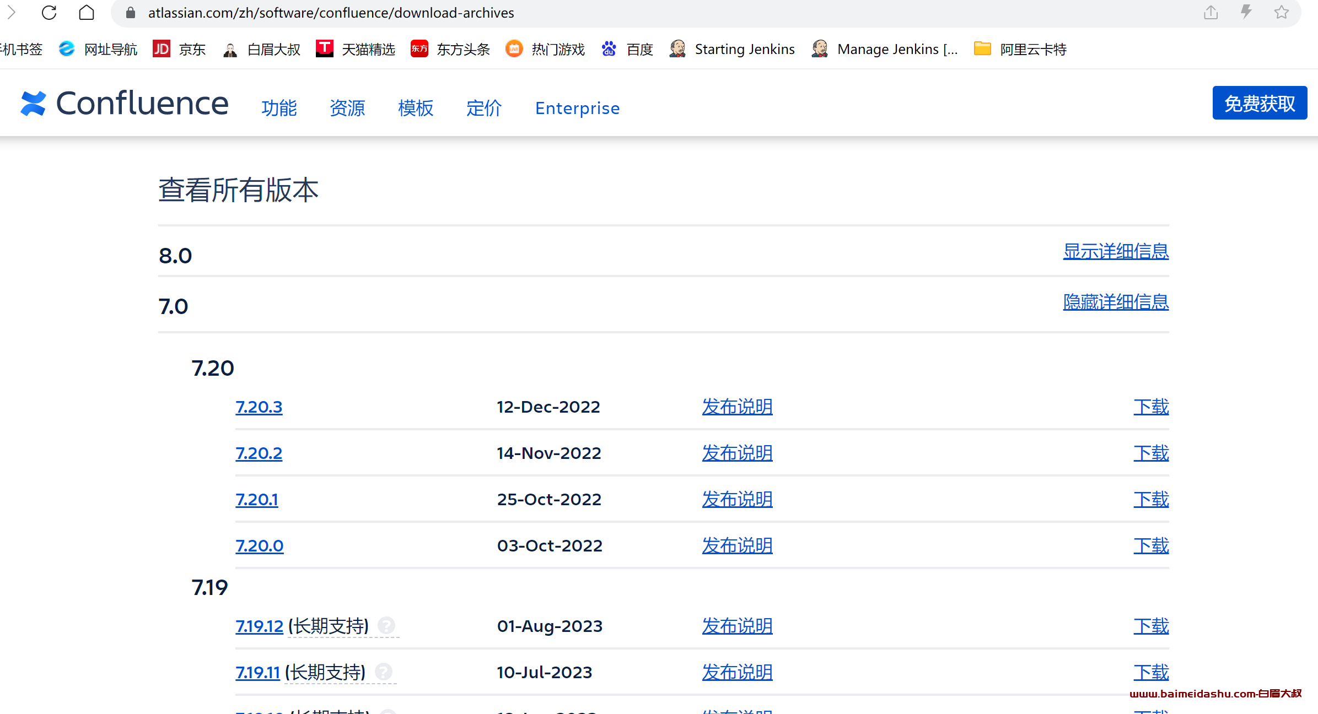Click the 7.0 version row title
This screenshot has width=1318, height=714.
(x=174, y=306)
